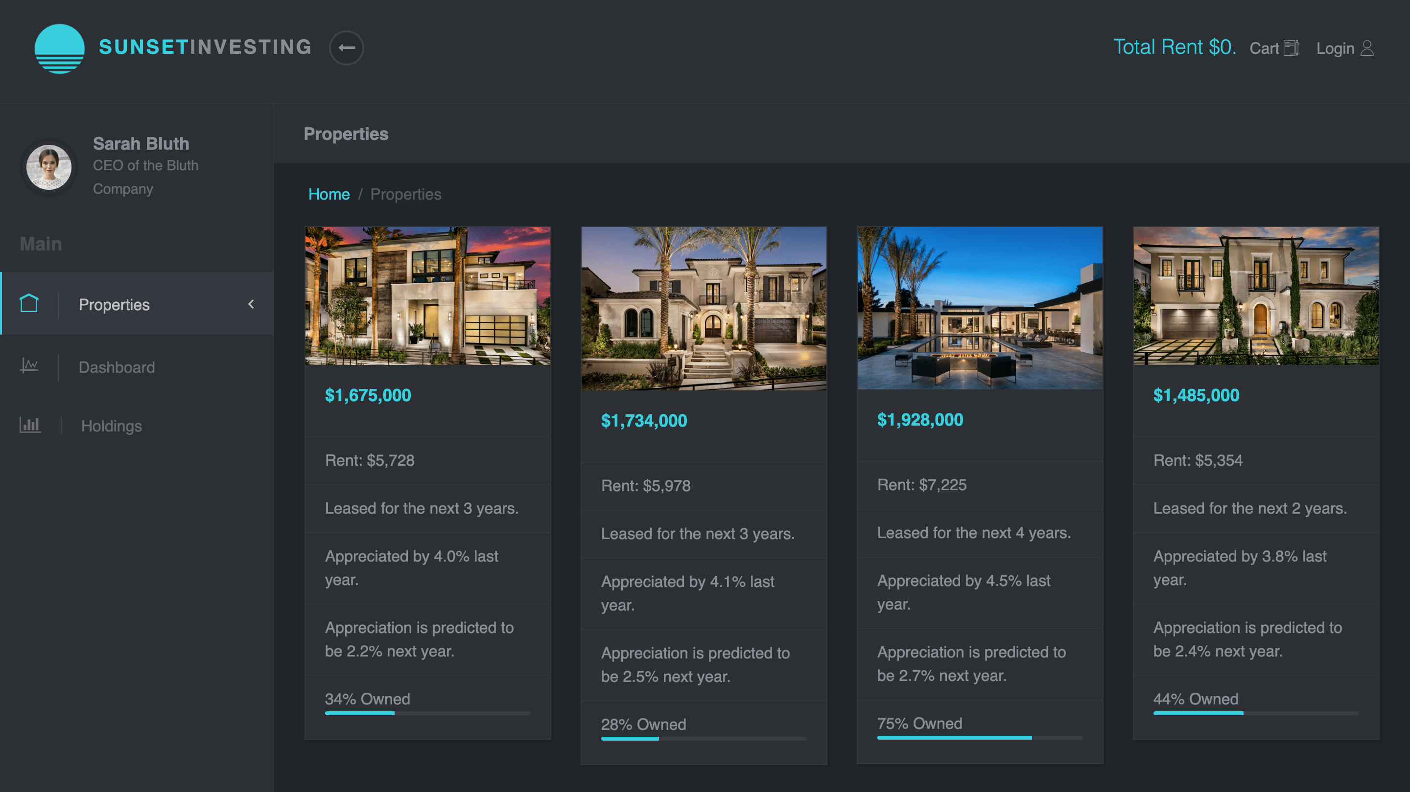Click the 75% Owned progress bar
Image resolution: width=1410 pixels, height=792 pixels.
pos(979,737)
